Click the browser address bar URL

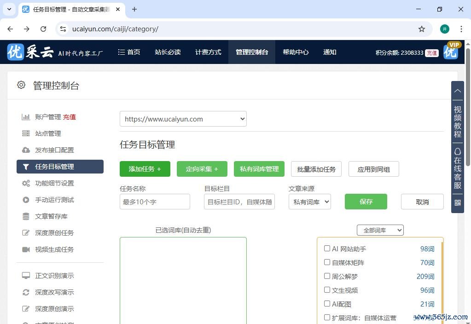tap(116, 29)
